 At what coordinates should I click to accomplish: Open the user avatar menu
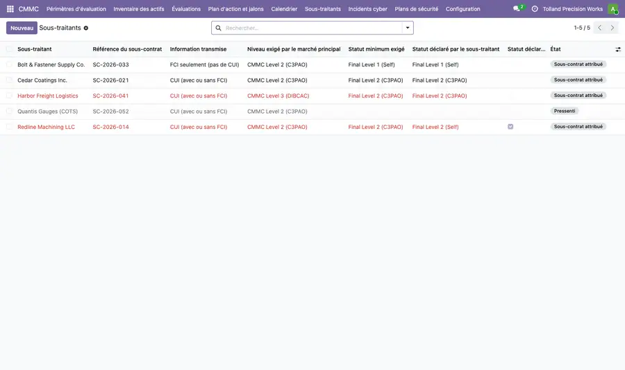pyautogui.click(x=613, y=9)
